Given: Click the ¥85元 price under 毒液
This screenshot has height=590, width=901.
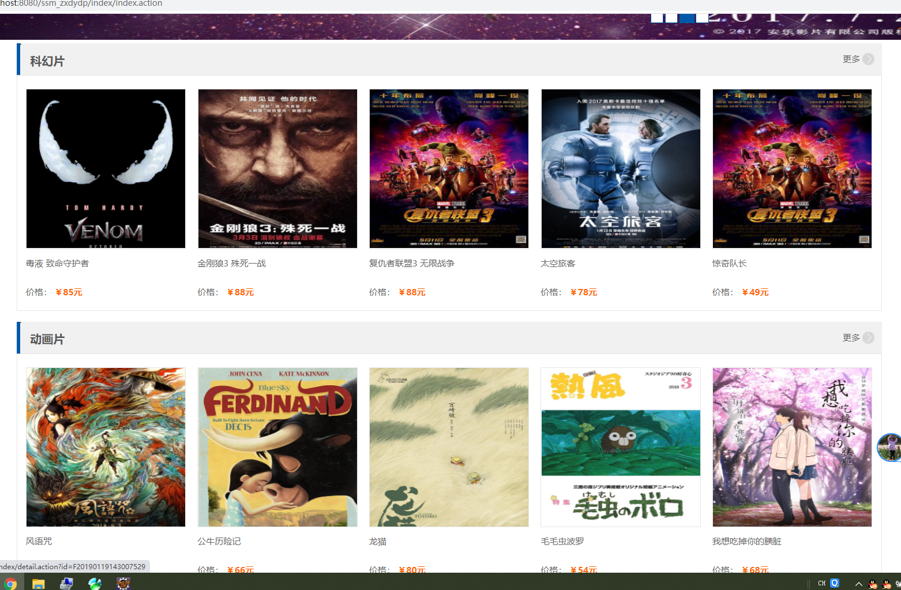Looking at the screenshot, I should [69, 292].
